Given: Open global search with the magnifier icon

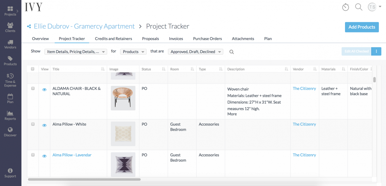Looking at the screenshot, I should coord(359,7).
